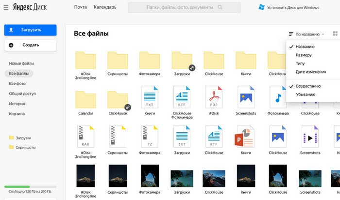Click the Свободно 120 ГБ из 260 ГБ text
Image resolution: width=340 pixels, height=200 pixels.
[30, 191]
